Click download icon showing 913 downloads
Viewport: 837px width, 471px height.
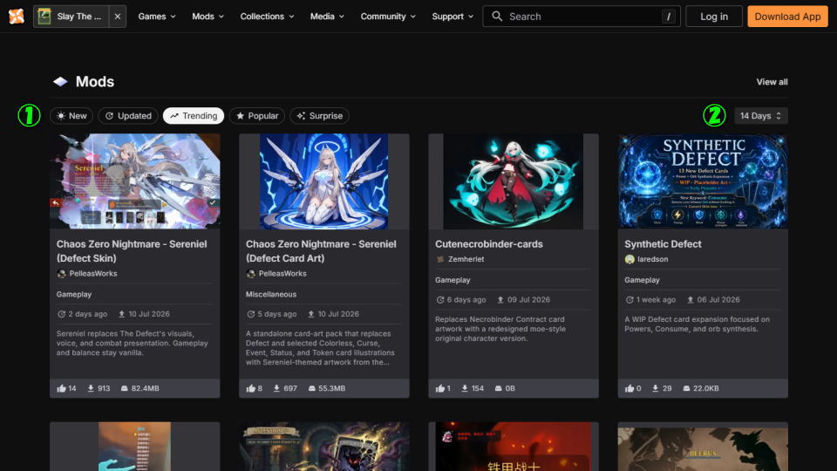(x=91, y=388)
